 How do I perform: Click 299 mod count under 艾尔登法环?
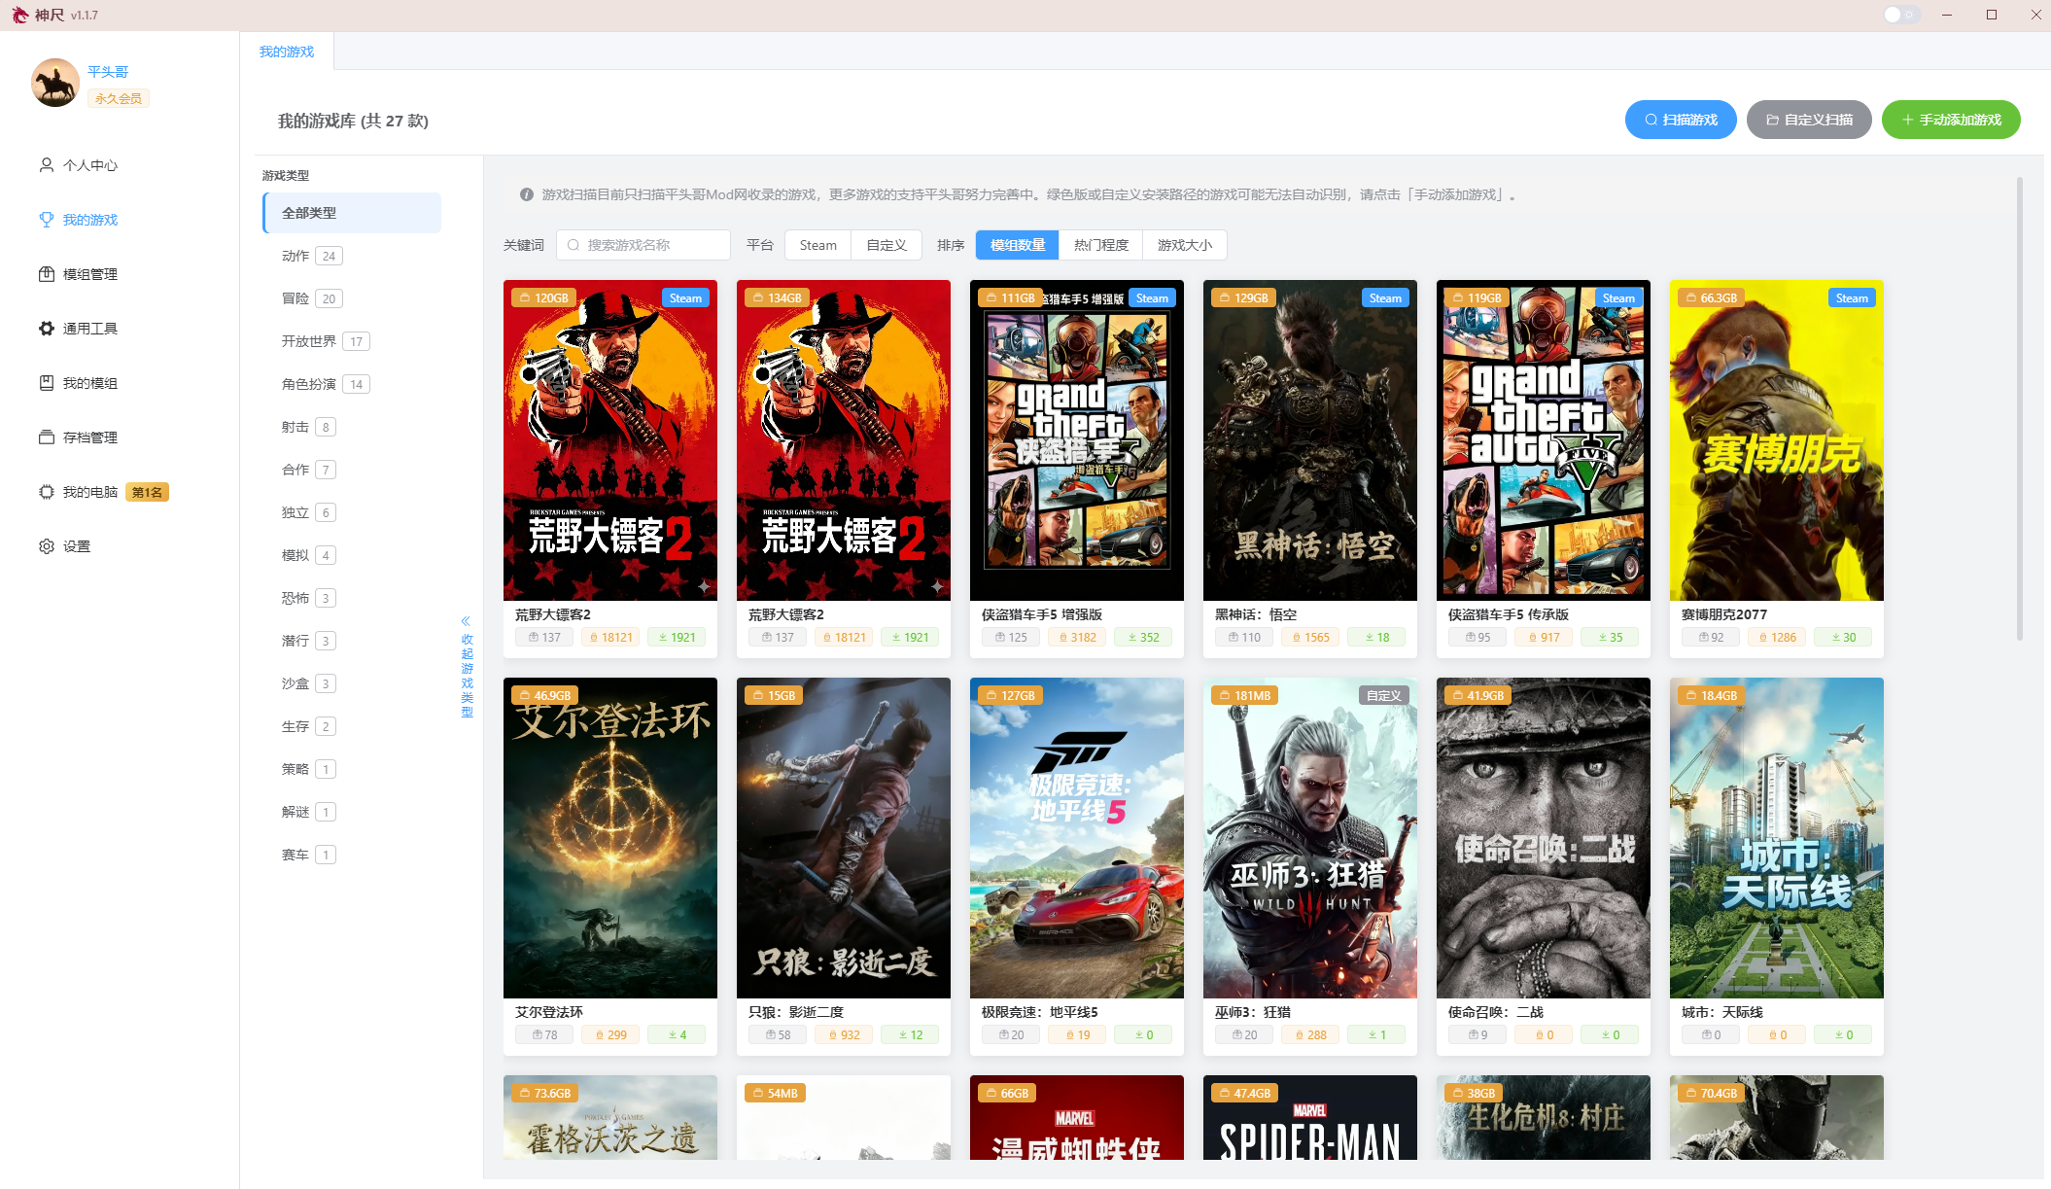tap(610, 1035)
